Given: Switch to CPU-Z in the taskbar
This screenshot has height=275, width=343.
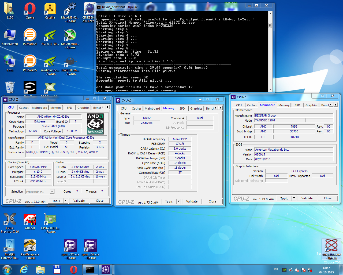Looking at the screenshot, I should 106,270.
